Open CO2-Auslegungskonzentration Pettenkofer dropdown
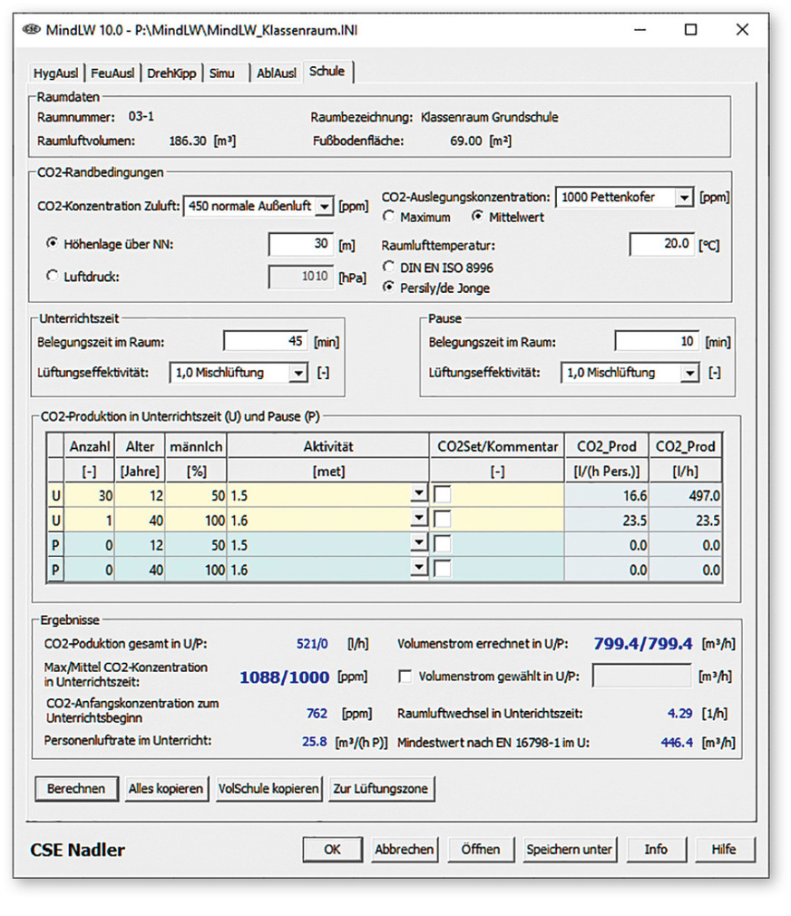Image resolution: width=791 pixels, height=916 pixels. coord(685,198)
